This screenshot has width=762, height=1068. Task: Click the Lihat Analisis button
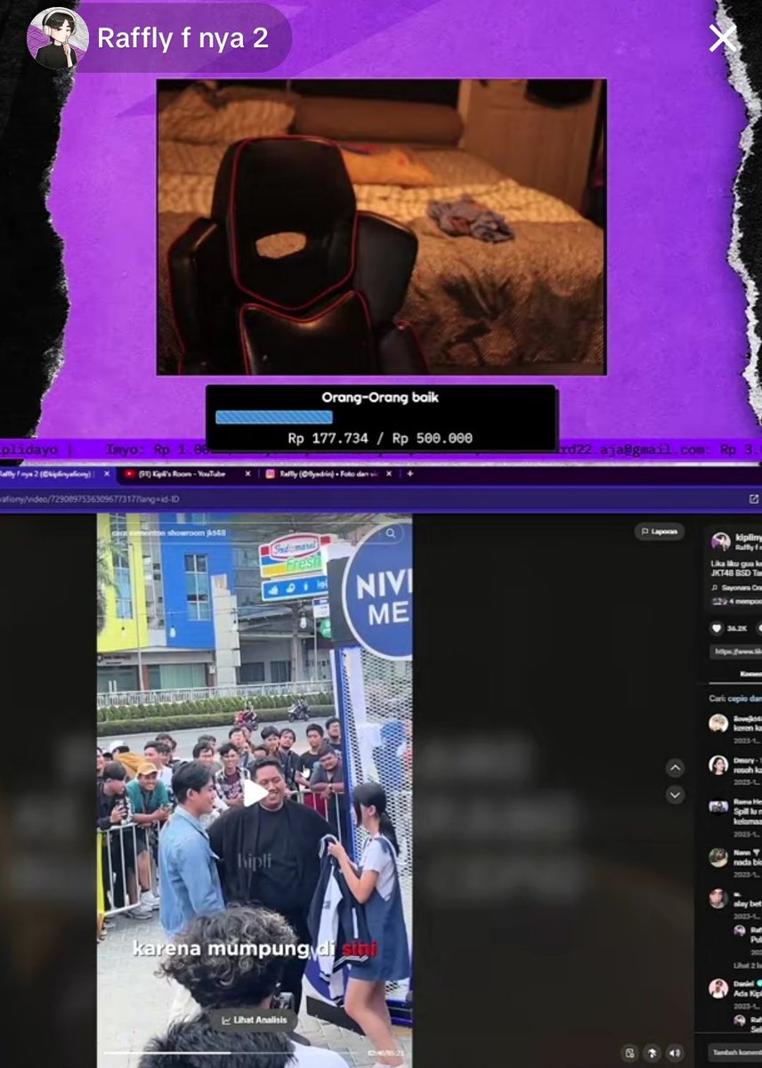coord(255,1020)
